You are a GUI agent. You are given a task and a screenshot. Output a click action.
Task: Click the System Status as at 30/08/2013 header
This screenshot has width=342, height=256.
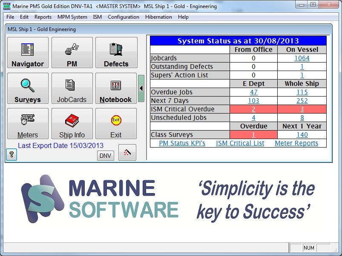pyautogui.click(x=238, y=41)
